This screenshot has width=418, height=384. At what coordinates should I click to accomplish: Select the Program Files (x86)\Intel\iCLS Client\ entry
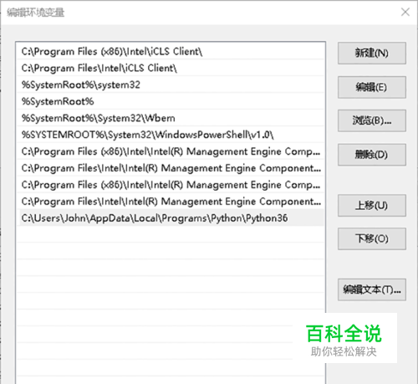point(171,51)
